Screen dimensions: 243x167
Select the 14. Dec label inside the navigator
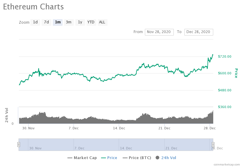pyautogui.click(x=126, y=148)
